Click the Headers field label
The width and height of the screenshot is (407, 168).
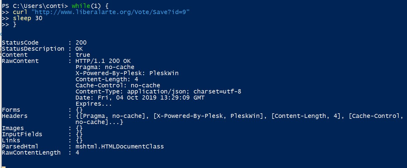[x=14, y=116]
